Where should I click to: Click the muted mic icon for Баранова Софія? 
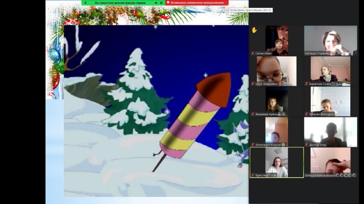point(307,83)
